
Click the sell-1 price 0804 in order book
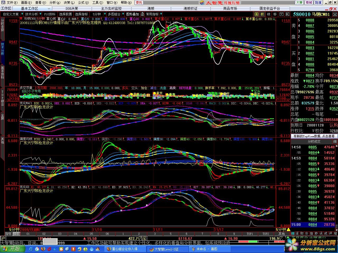point(310,42)
